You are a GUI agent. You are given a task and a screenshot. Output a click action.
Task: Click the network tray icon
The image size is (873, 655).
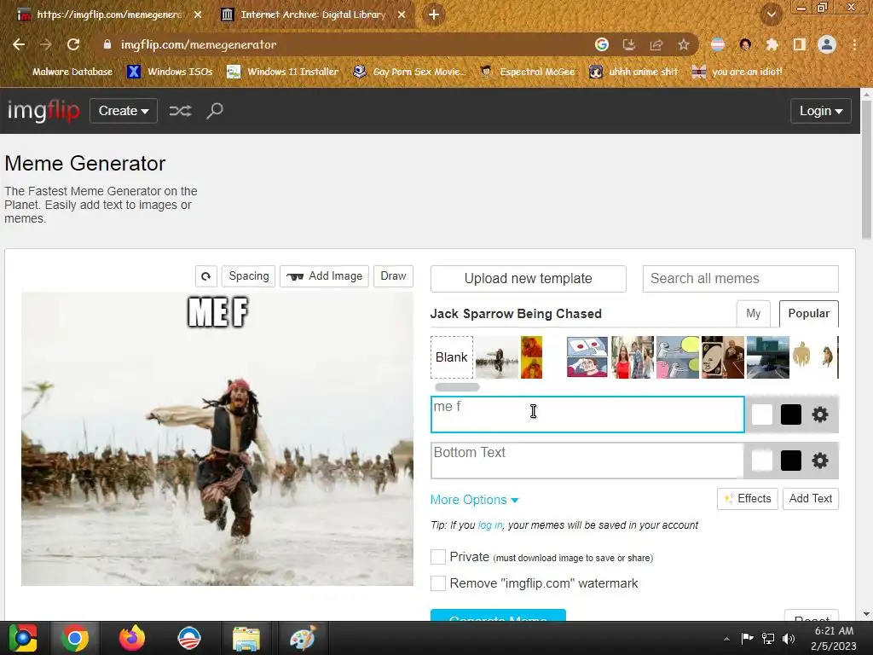tap(768, 638)
